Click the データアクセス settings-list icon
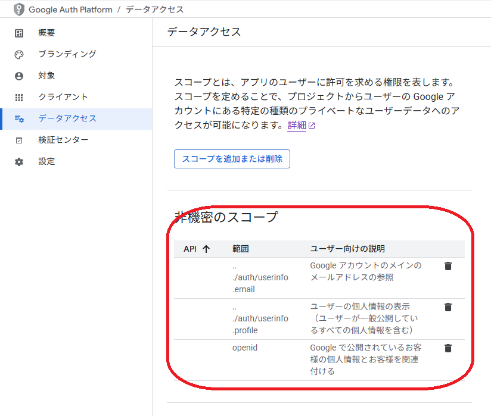 coord(19,119)
